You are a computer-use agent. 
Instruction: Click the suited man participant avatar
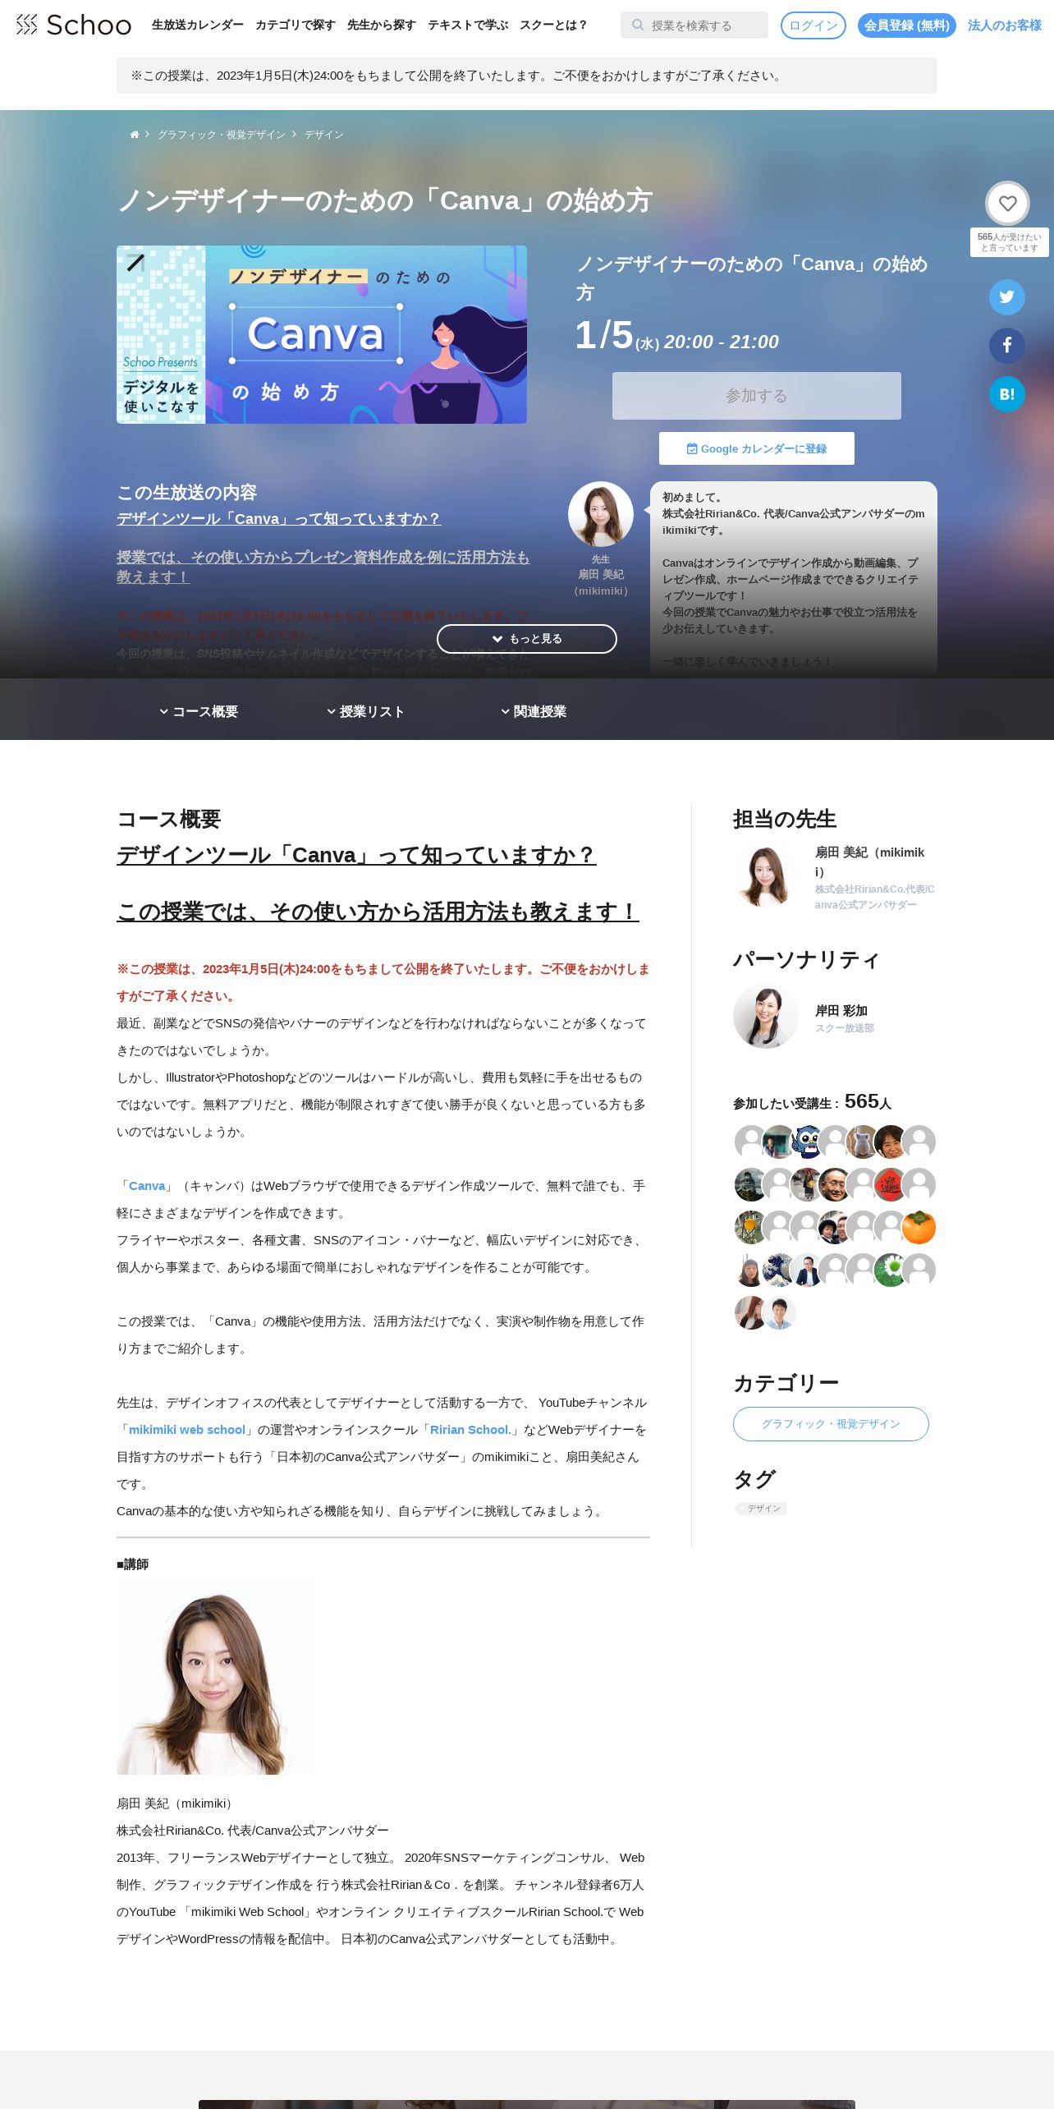pos(807,1270)
